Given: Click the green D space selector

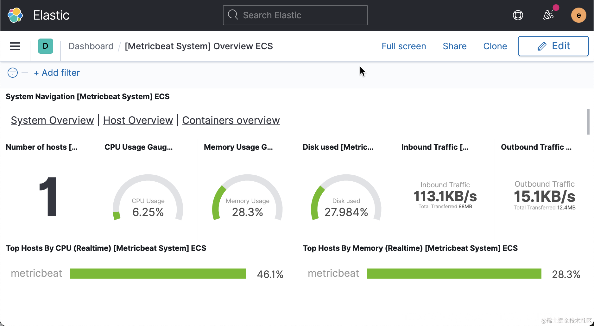Looking at the screenshot, I should [x=46, y=46].
